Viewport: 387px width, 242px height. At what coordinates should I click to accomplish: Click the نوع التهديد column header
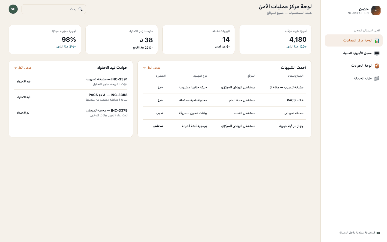200,76
